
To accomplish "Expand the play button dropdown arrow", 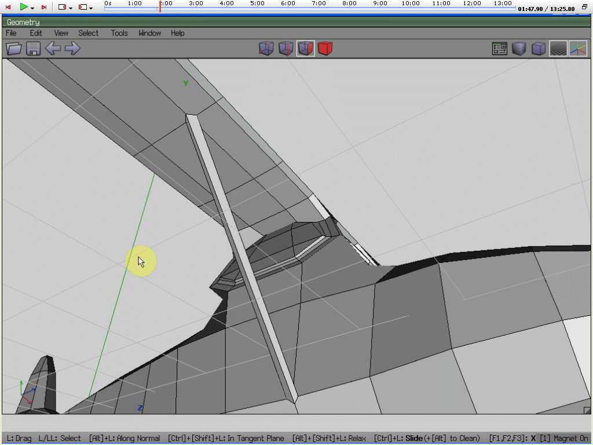I will [x=32, y=8].
